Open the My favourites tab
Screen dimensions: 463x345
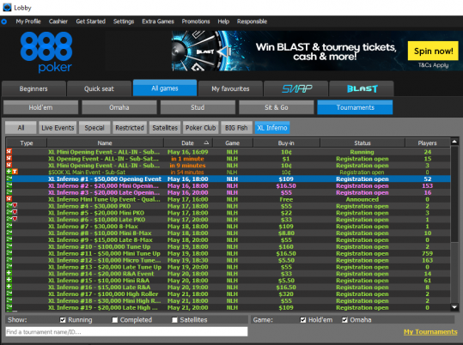(x=230, y=88)
